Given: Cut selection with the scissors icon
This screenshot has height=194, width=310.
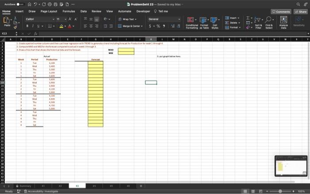Looking at the screenshot, I should coord(15,18).
